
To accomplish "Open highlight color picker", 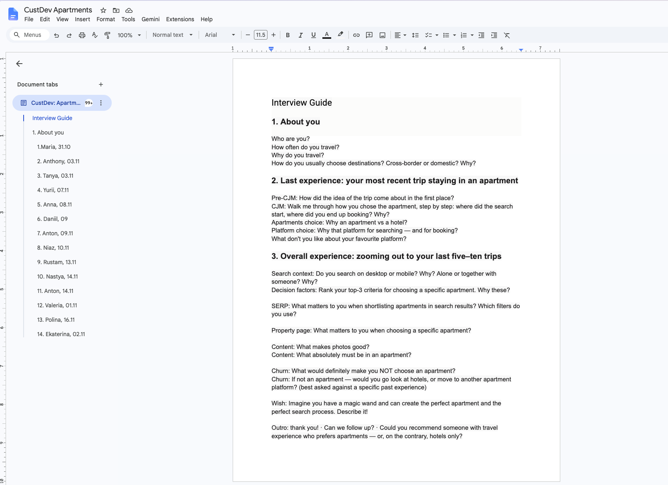I will pyautogui.click(x=340, y=35).
